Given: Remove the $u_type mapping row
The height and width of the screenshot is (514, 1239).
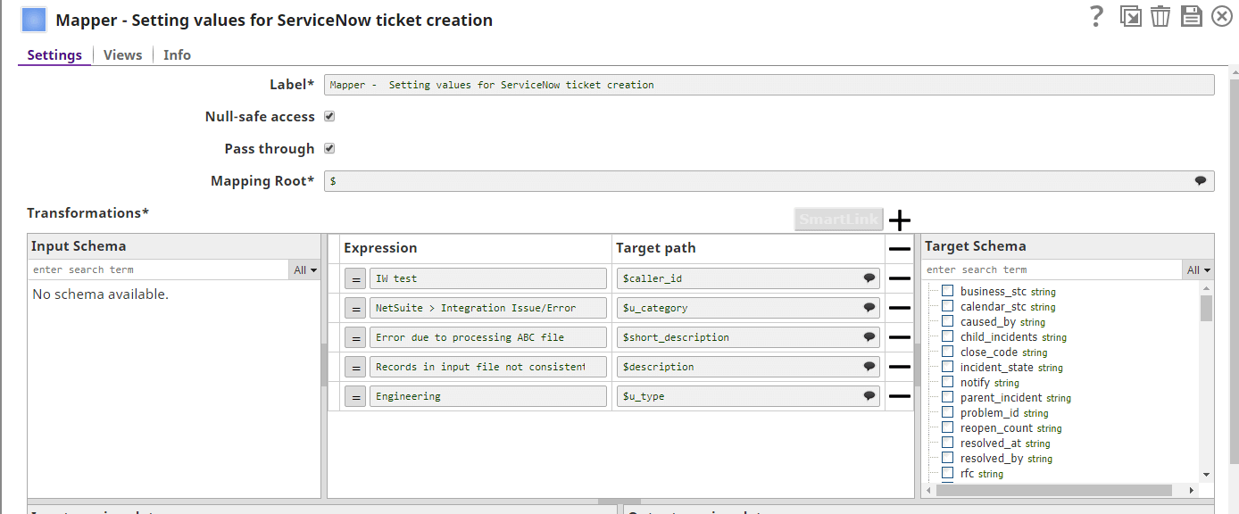Looking at the screenshot, I should click(x=900, y=396).
